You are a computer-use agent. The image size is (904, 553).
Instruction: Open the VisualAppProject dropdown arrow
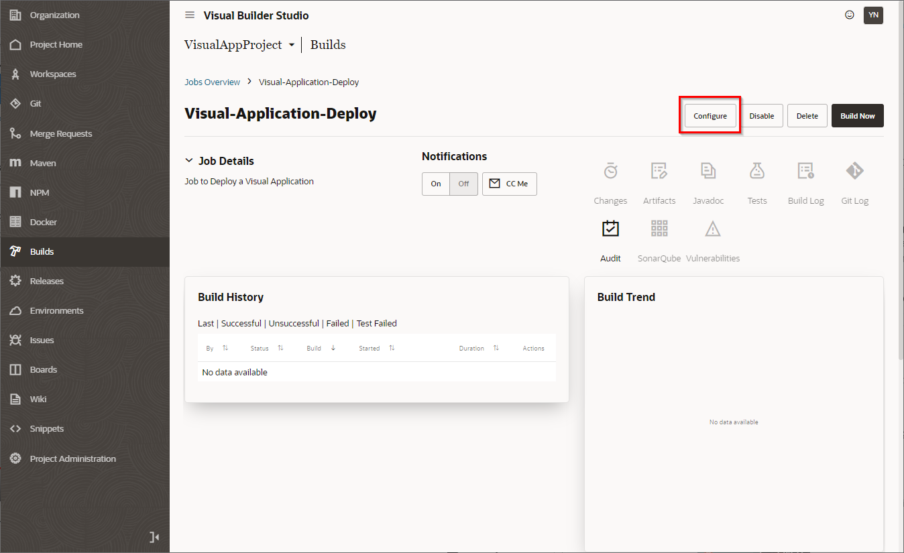291,46
